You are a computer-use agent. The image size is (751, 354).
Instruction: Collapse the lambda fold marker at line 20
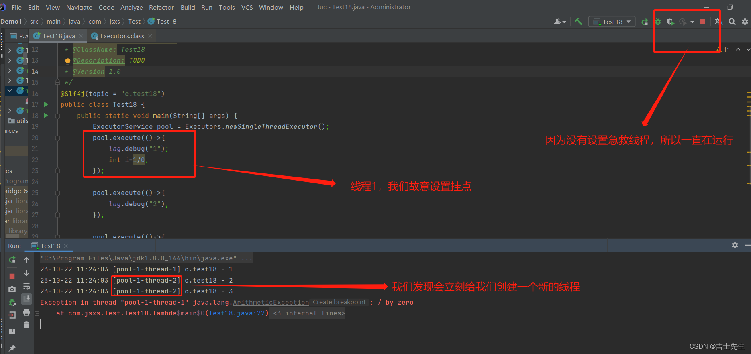57,138
